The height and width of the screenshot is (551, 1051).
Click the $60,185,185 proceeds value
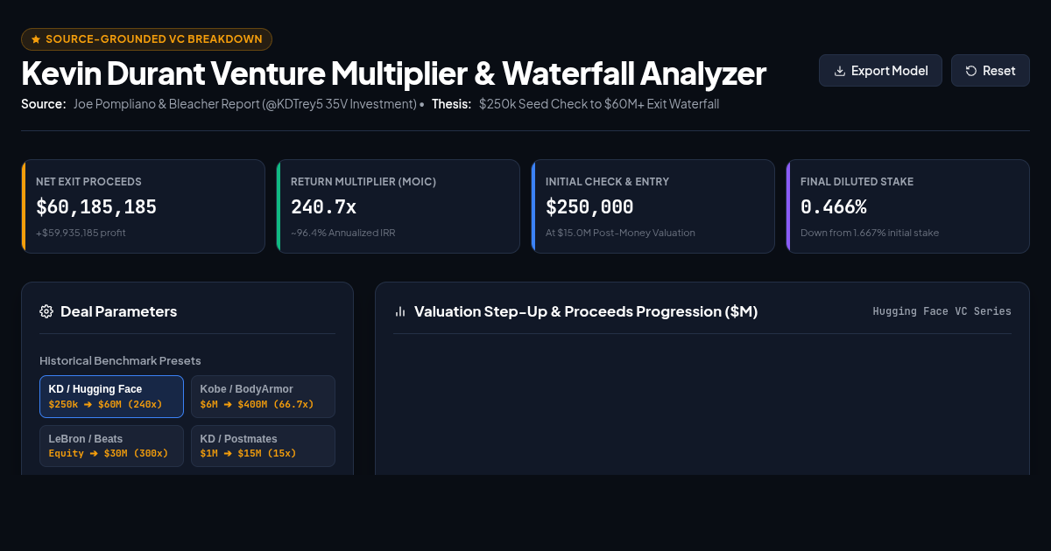(x=96, y=207)
